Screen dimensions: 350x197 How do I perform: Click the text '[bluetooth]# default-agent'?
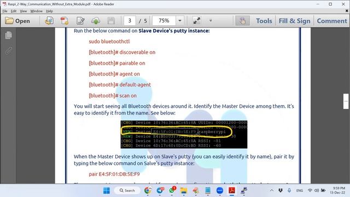pyautogui.click(x=120, y=85)
